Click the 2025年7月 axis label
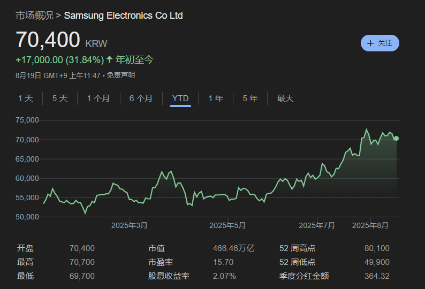Screen dimensions: 425x289 pyautogui.click(x=317, y=225)
